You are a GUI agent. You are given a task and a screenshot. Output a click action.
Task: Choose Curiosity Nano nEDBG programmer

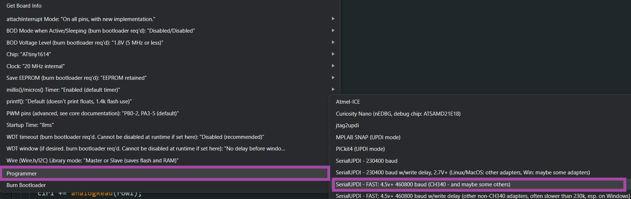[398, 114]
